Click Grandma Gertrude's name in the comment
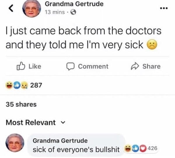The image size is (175, 158). coord(60,141)
